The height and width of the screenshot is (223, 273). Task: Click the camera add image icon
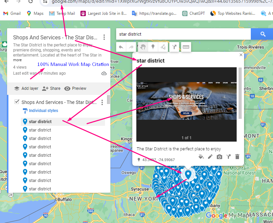[219, 157]
